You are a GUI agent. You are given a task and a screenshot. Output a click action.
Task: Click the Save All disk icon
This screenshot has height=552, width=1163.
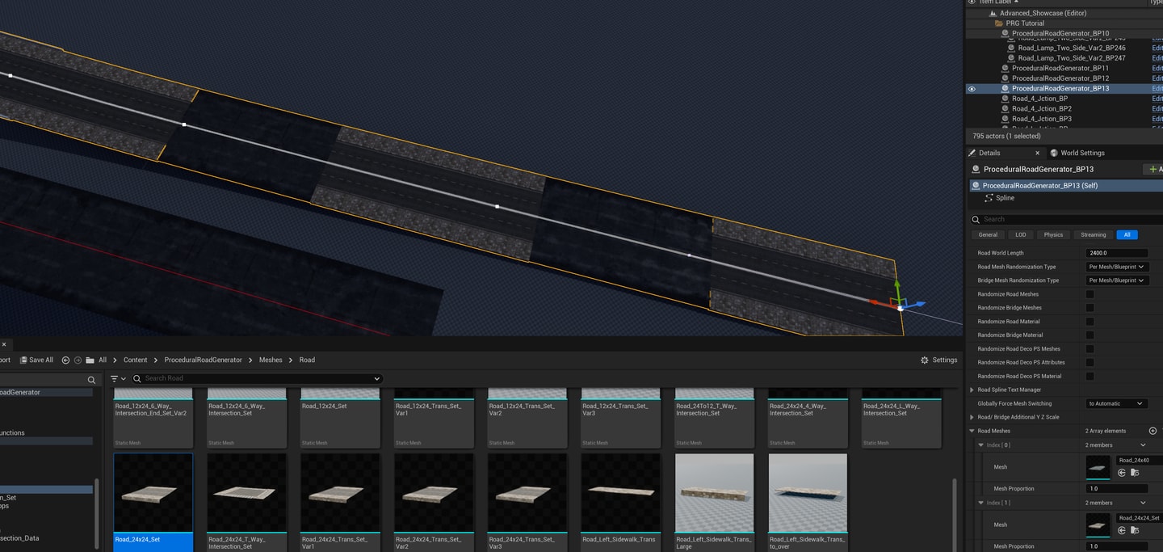(x=23, y=360)
